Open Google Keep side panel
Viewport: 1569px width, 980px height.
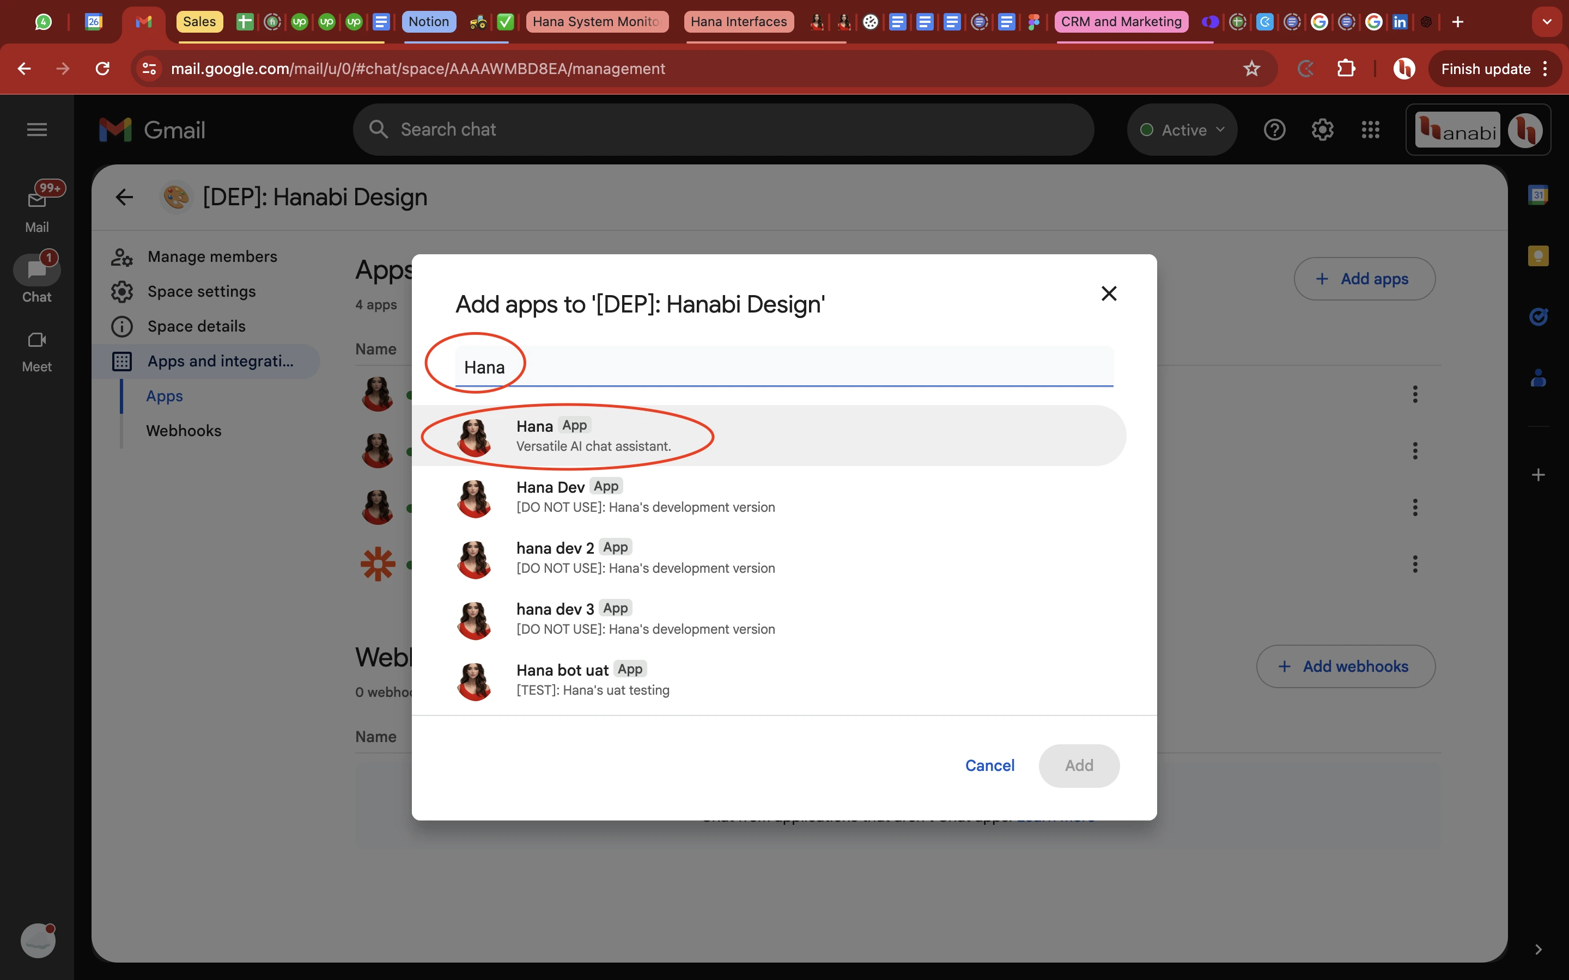(1538, 256)
